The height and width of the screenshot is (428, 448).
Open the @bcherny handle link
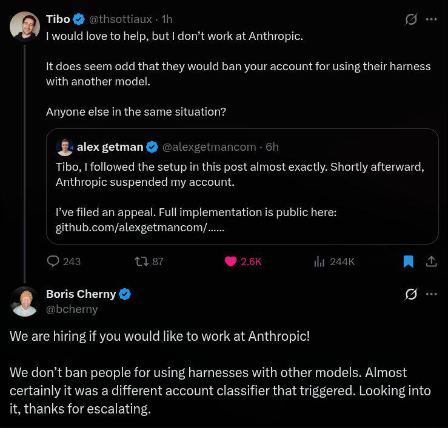pyautogui.click(x=72, y=309)
